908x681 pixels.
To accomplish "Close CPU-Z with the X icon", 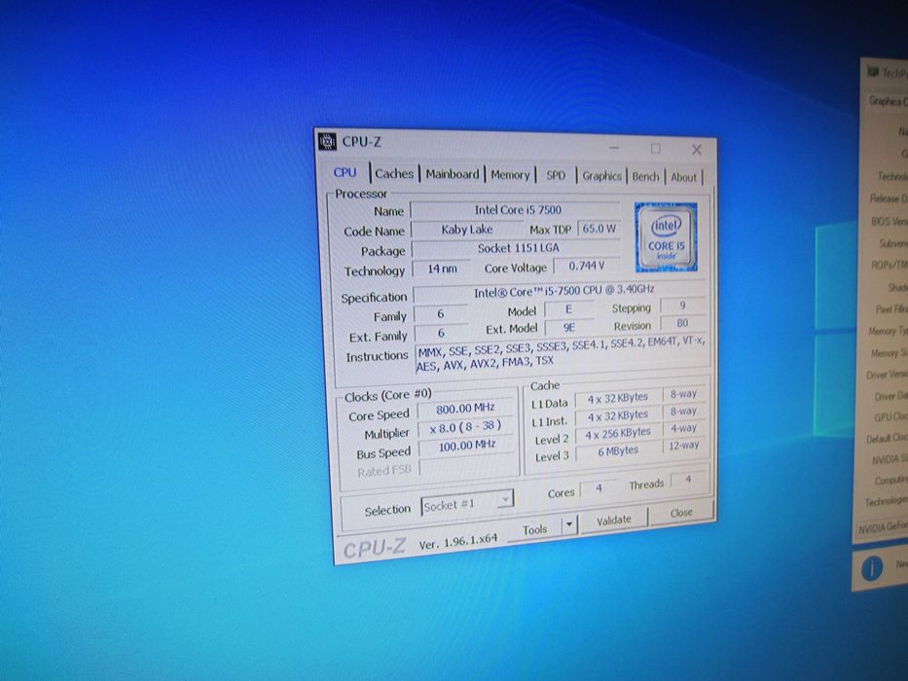I will click(697, 150).
